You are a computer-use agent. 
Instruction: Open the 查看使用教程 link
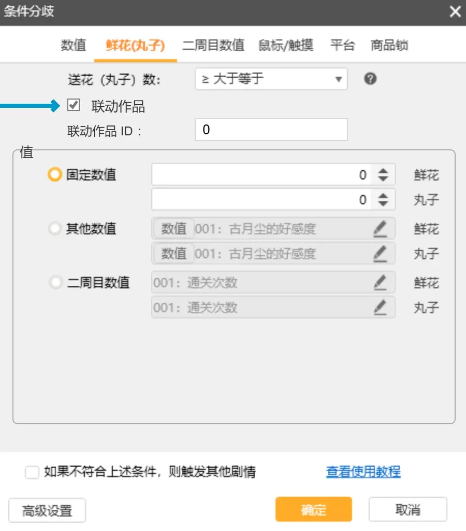click(x=363, y=472)
